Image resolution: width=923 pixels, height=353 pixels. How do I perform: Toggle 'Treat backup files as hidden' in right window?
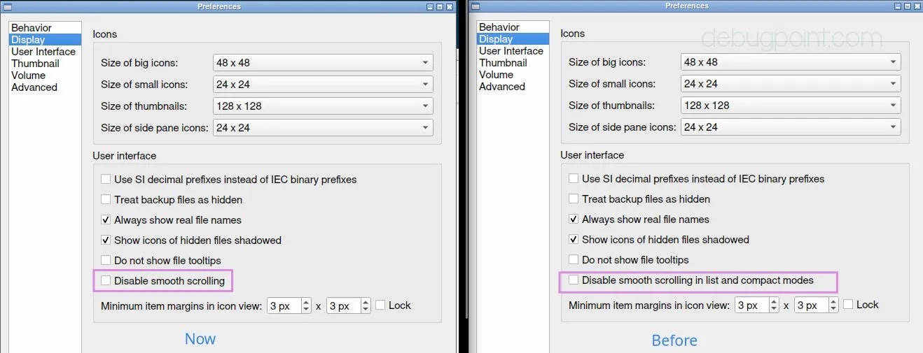(x=574, y=199)
